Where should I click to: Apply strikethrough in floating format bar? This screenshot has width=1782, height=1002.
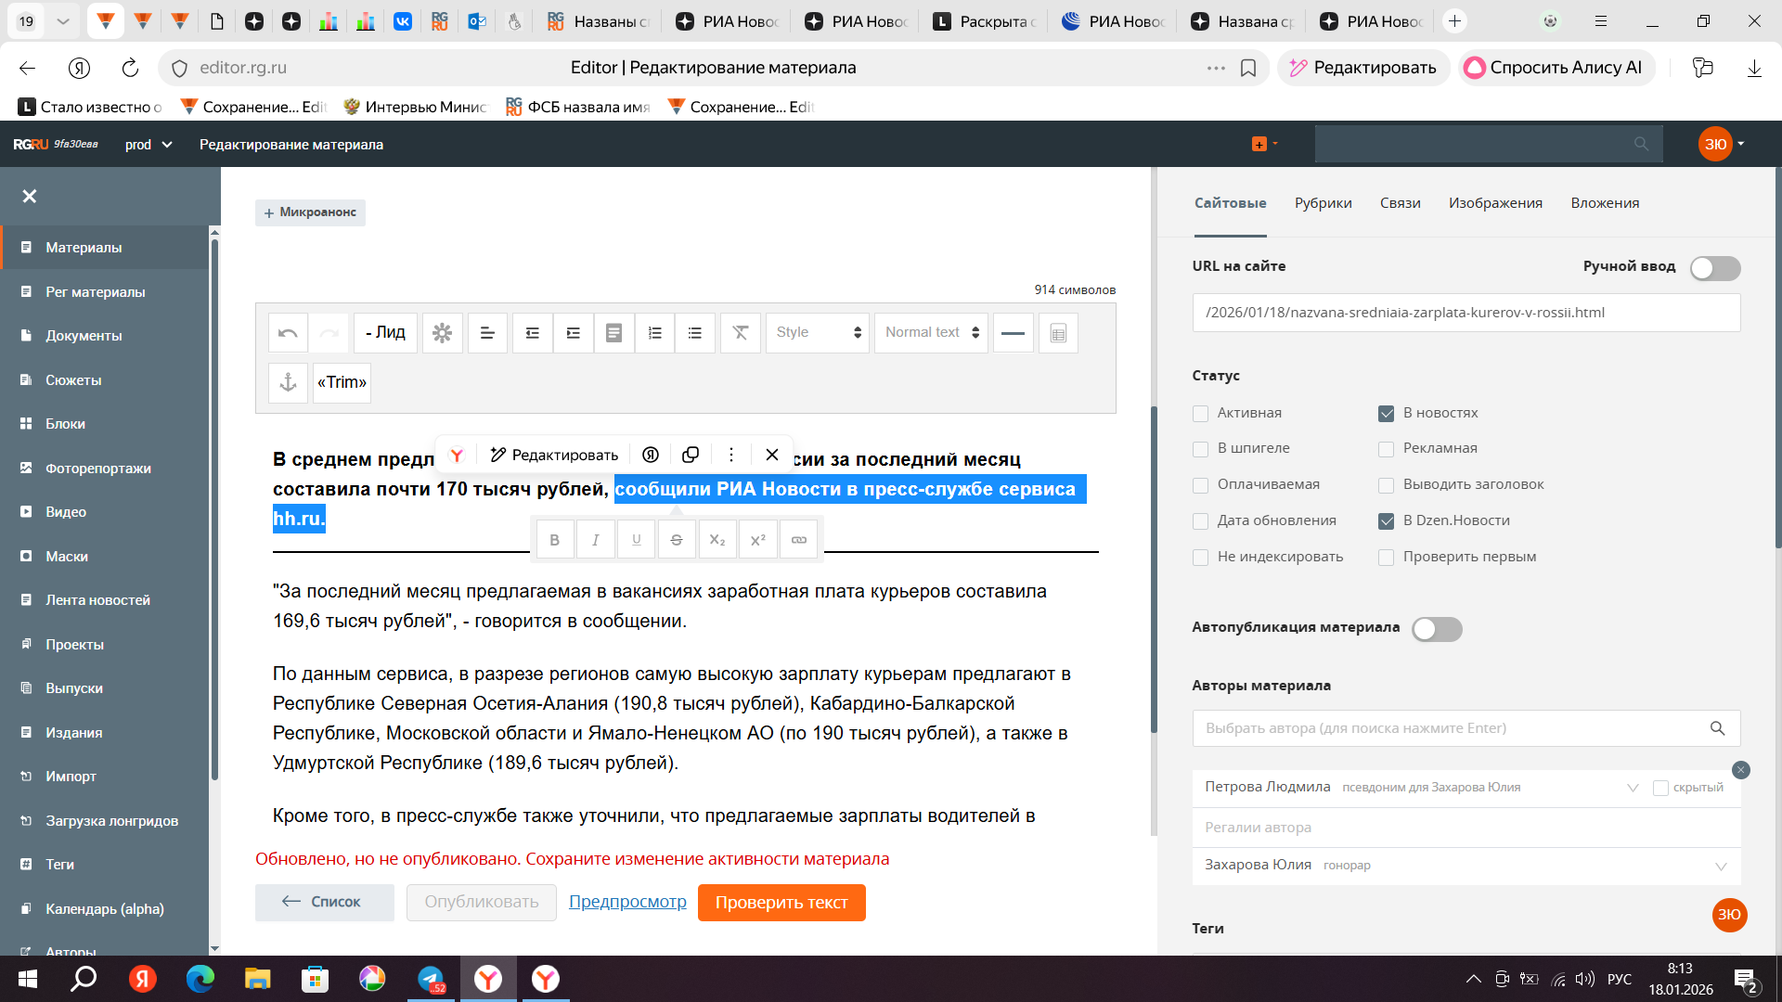[677, 540]
